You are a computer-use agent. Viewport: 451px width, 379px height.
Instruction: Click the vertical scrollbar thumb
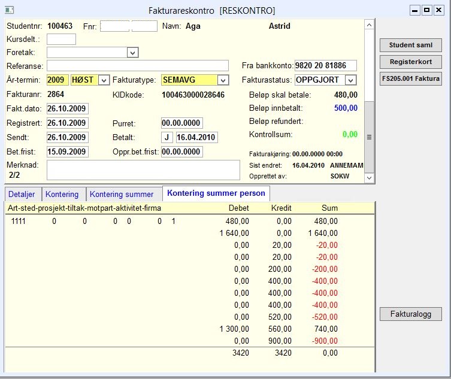coord(370,137)
